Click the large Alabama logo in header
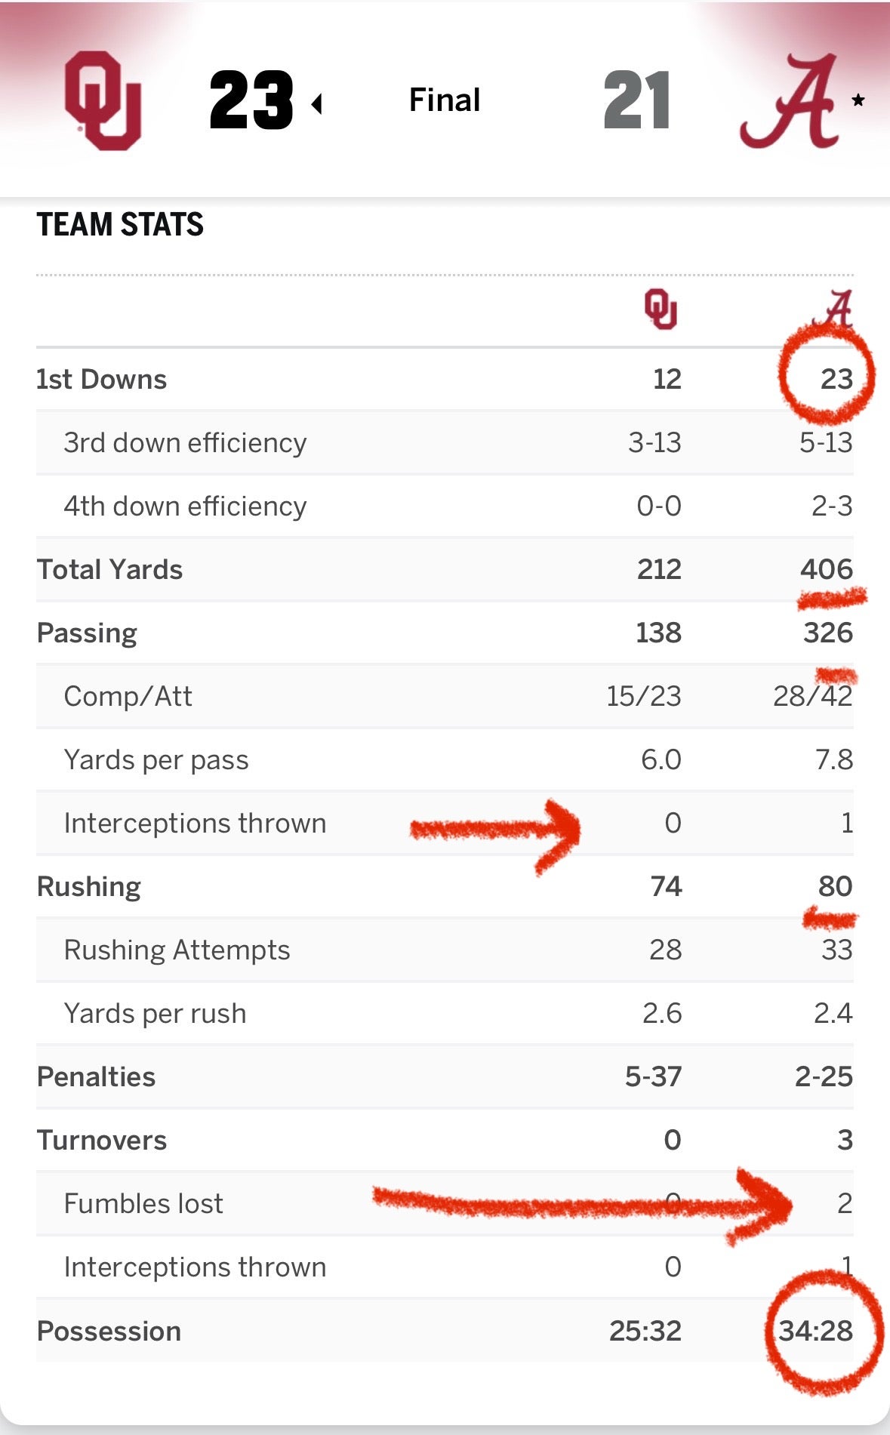890x1435 pixels. [x=790, y=100]
